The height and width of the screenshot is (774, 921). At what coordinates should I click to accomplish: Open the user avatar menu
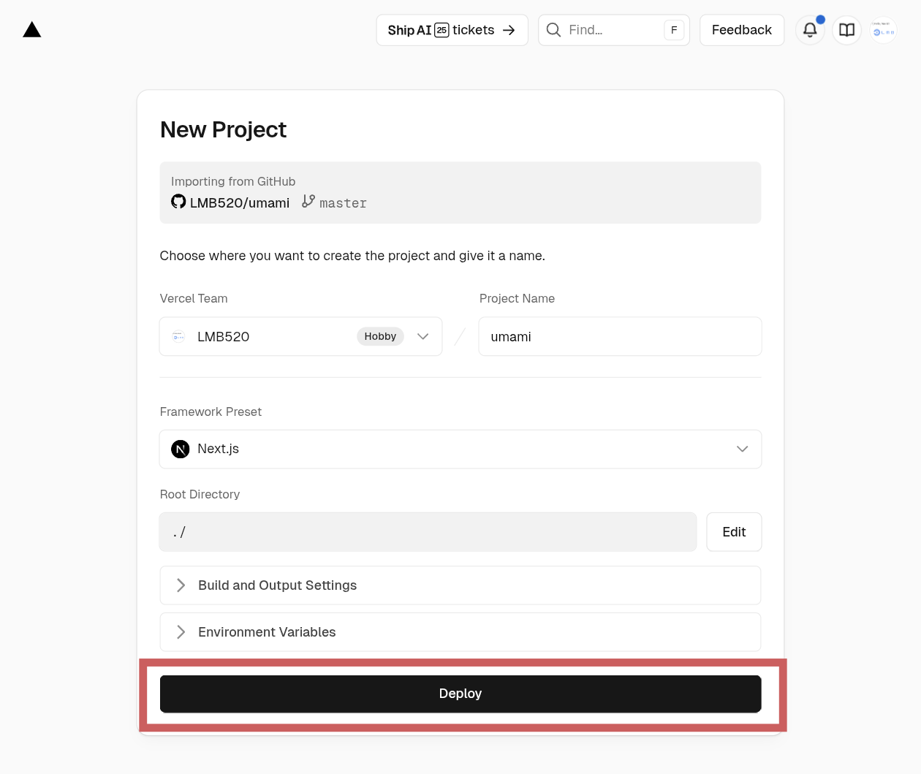883,30
